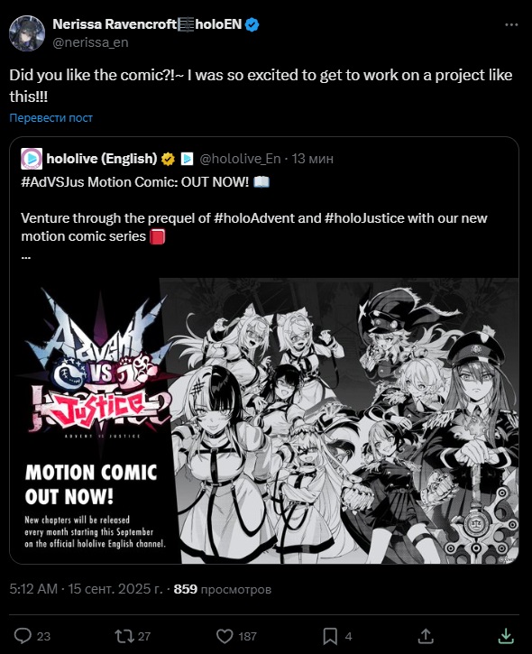
Task: Click hololive English's gold verified badge
Action: pyautogui.click(x=168, y=159)
